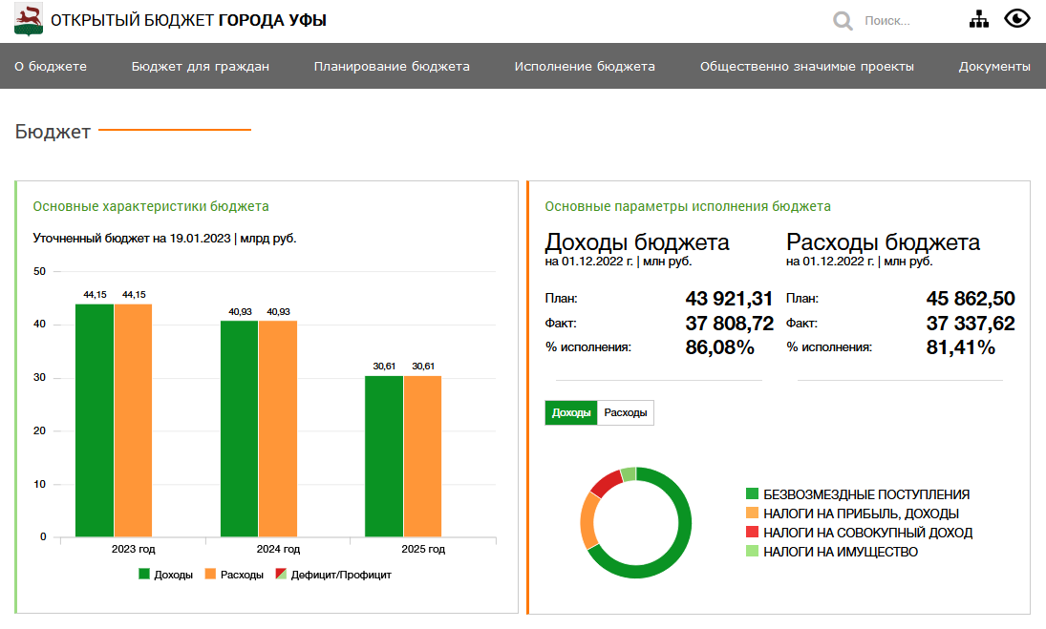Open Общественно значимые проекты menu
The height and width of the screenshot is (629, 1046).
pyautogui.click(x=806, y=66)
